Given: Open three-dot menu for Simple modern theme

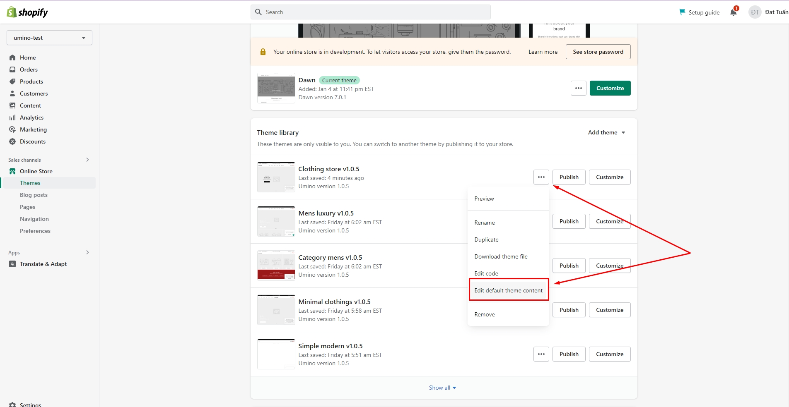Looking at the screenshot, I should click(x=541, y=354).
